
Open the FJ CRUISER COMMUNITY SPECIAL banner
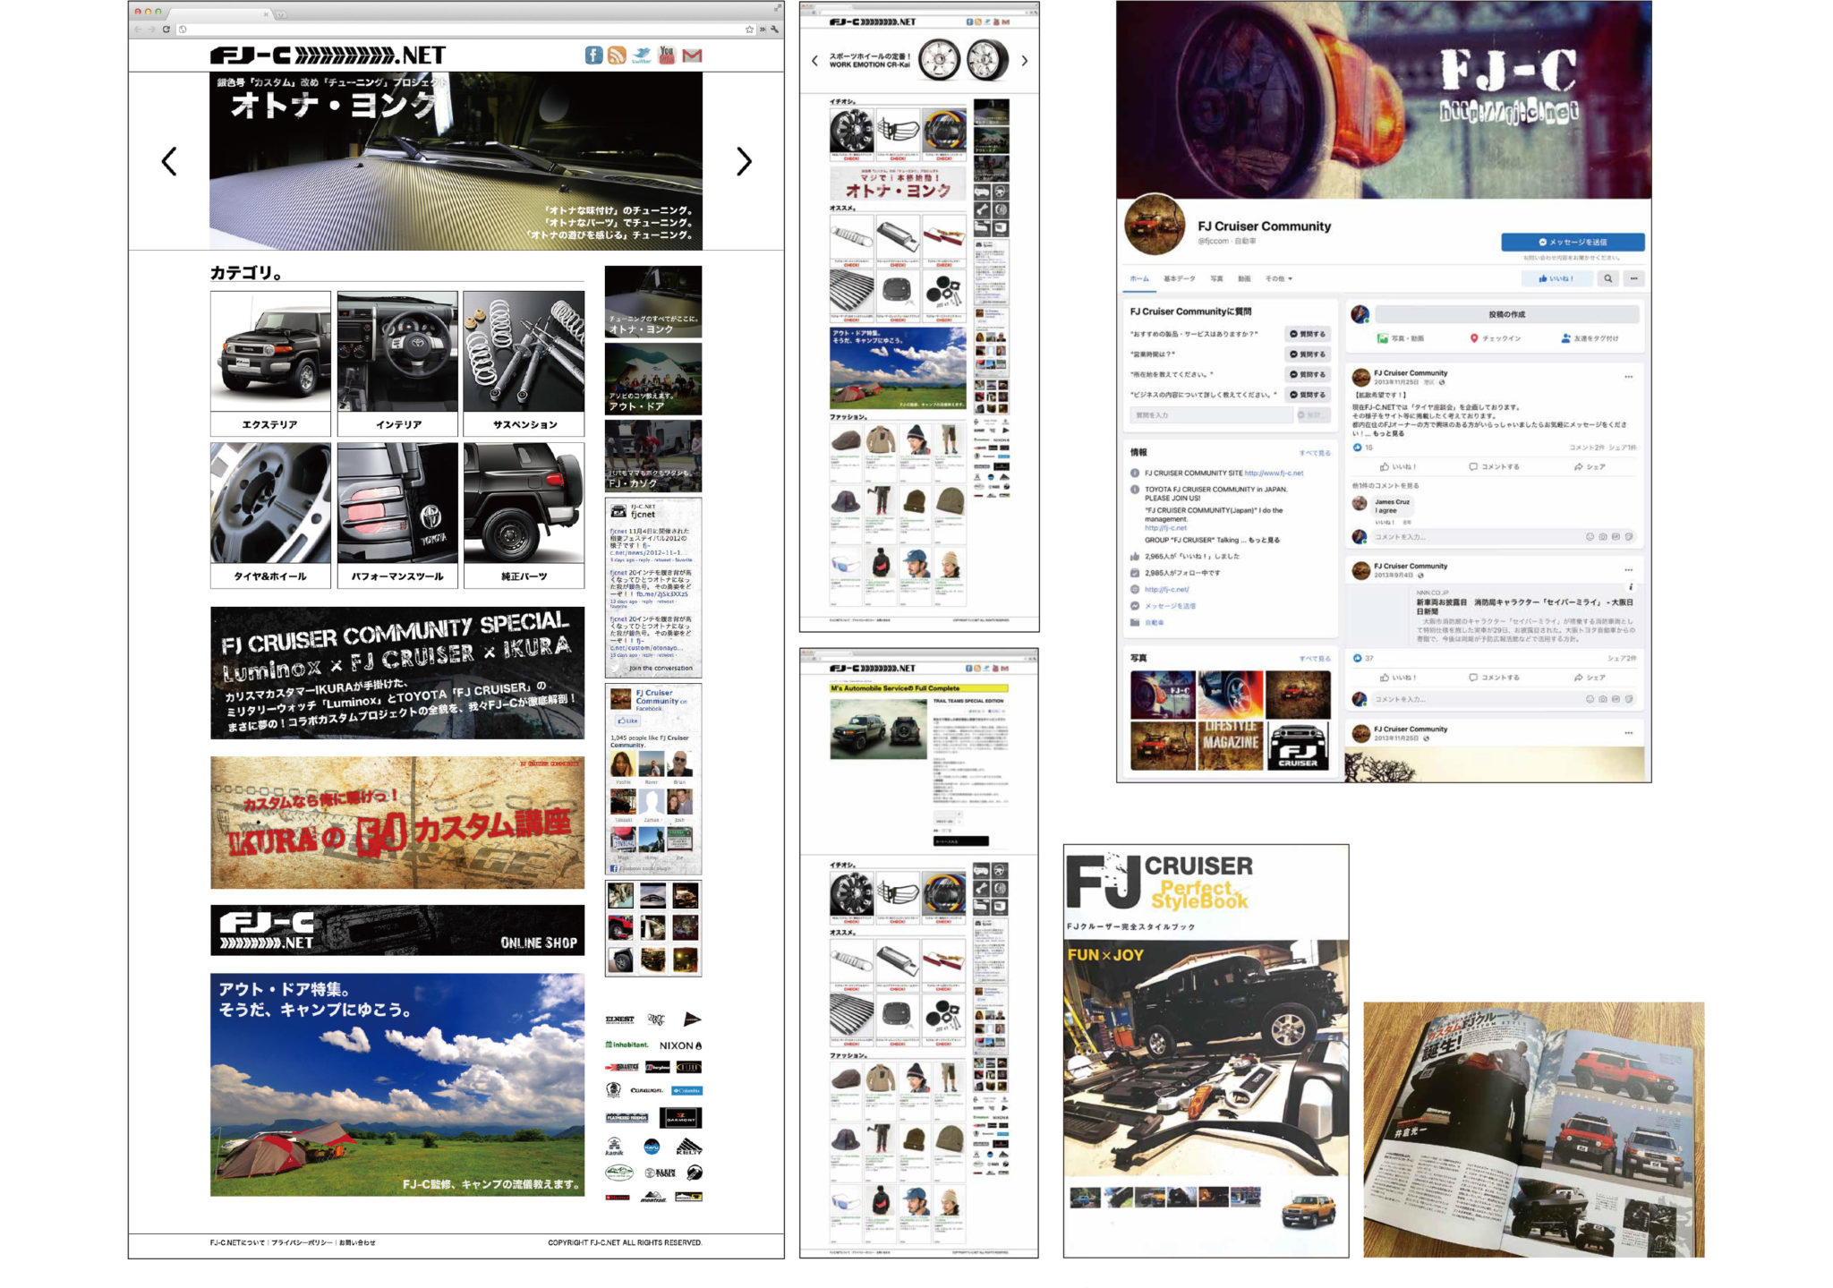pos(397,673)
